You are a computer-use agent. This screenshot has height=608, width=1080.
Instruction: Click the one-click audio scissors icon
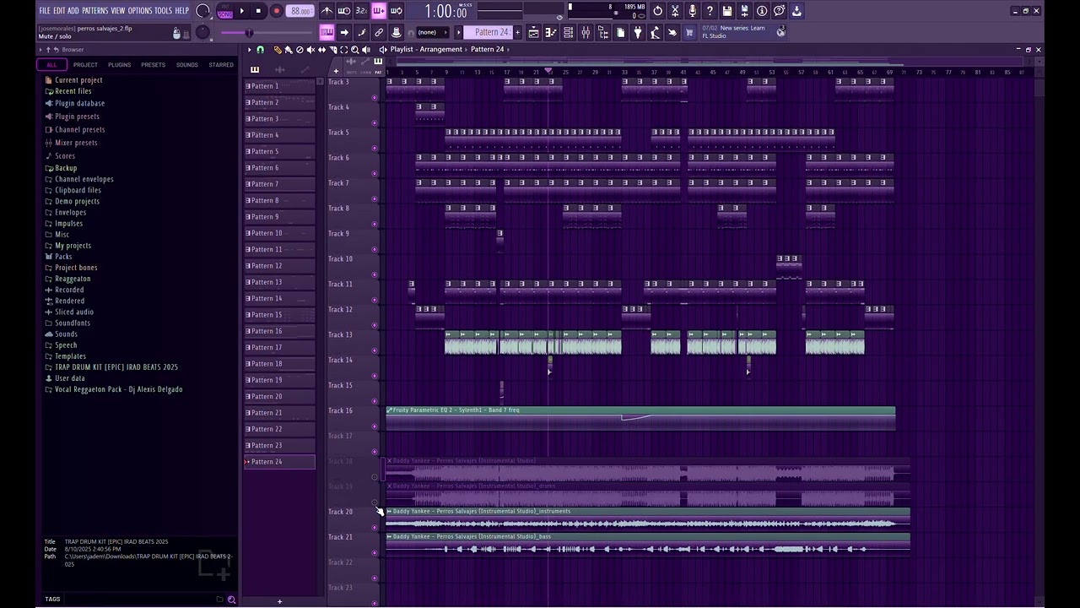tap(675, 11)
